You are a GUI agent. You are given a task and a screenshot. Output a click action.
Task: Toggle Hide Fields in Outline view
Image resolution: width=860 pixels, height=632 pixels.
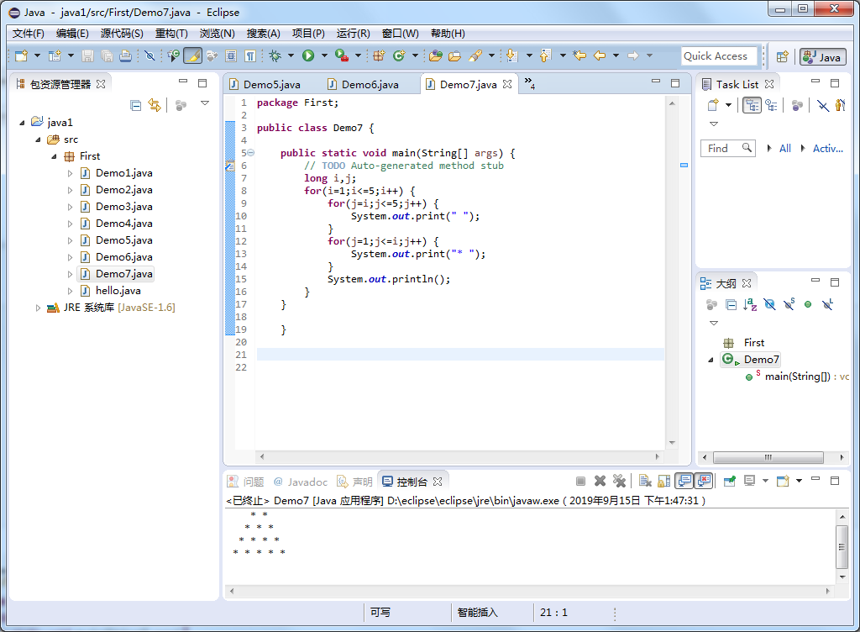pyautogui.click(x=769, y=304)
